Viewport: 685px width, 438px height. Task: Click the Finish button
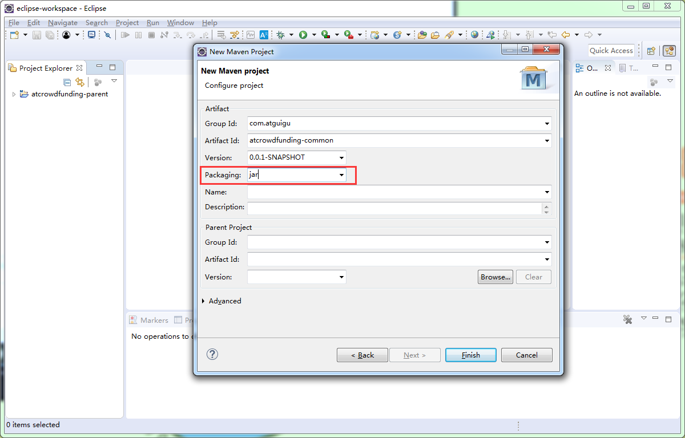(471, 355)
